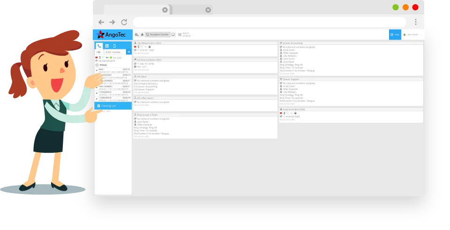Click the blue dial arrow button
450x230 pixels.
point(129,52)
